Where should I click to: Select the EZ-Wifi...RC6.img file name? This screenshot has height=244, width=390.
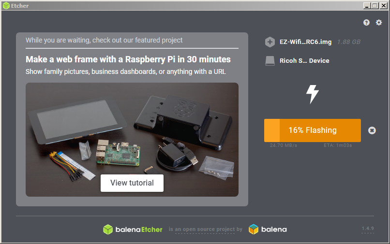tap(305, 42)
